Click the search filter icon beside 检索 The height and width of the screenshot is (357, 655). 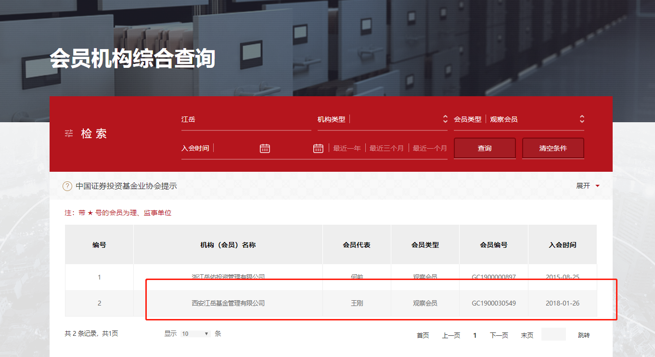(x=69, y=133)
